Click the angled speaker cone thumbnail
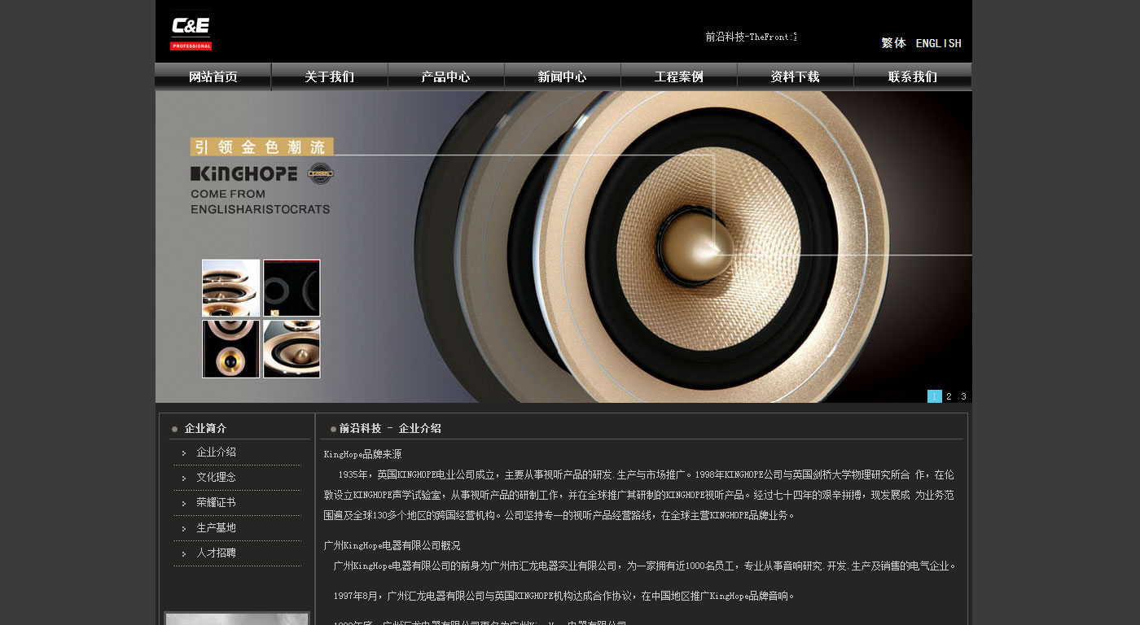The height and width of the screenshot is (625, 1140). point(292,349)
